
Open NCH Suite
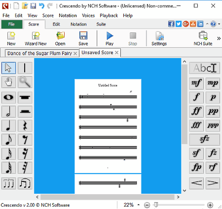203,39
